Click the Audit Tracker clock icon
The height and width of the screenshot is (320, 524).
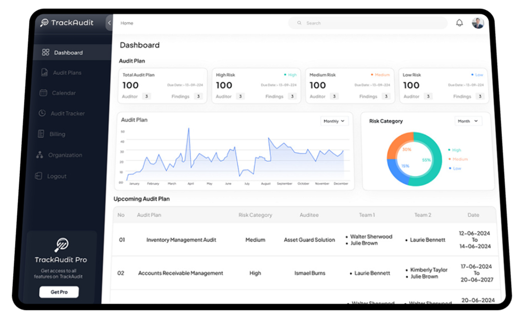[42, 113]
